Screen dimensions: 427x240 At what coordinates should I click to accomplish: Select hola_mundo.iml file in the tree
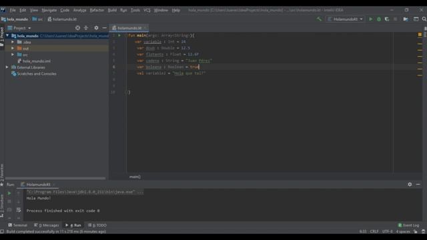point(34,61)
